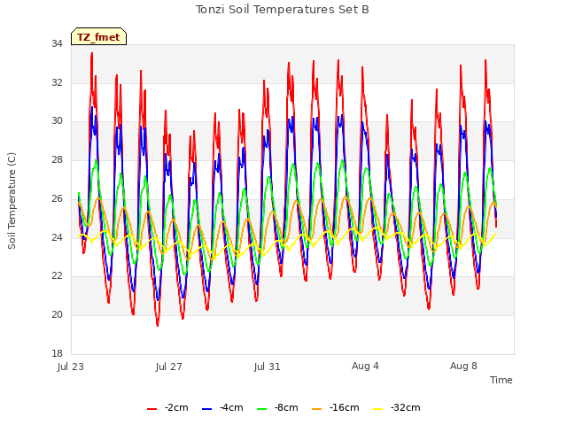Viewport: 567px width, 425px height.
Task: Click the red -2cm legend swatch
Action: tap(151, 409)
